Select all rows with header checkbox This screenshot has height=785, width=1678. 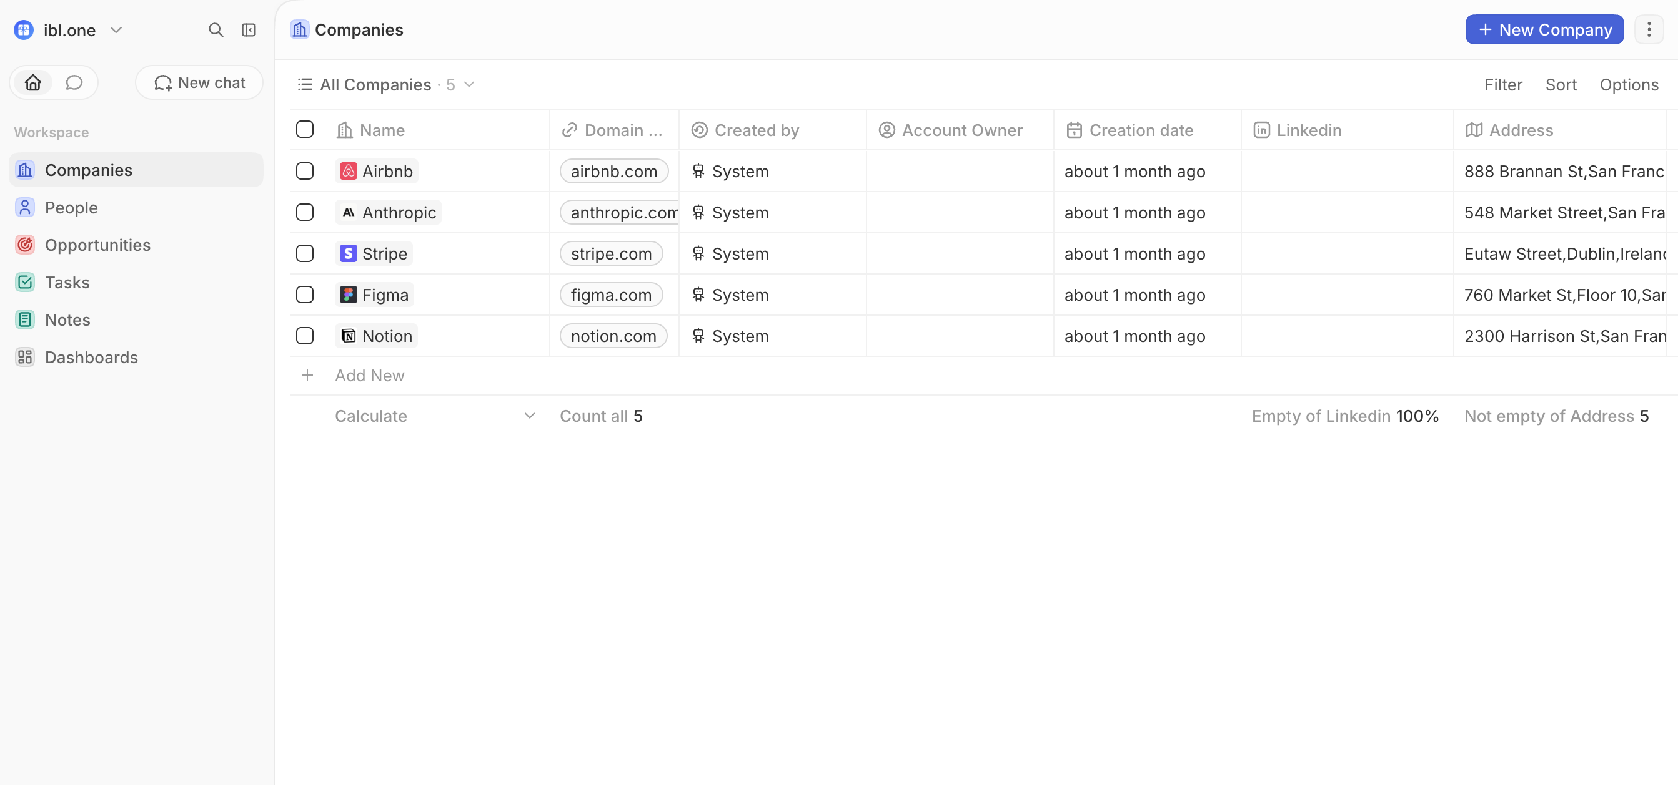pyautogui.click(x=305, y=130)
